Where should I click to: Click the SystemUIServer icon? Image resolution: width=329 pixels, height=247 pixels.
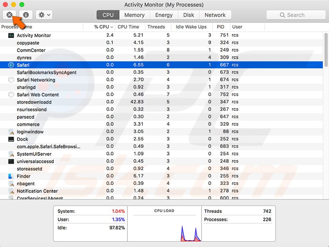pyautogui.click(x=11, y=154)
